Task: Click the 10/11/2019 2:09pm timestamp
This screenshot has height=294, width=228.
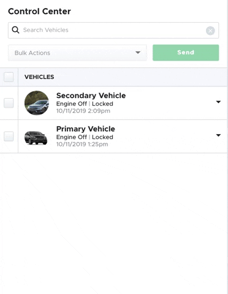Action: click(x=83, y=111)
